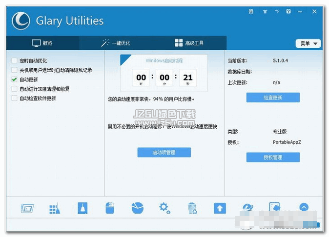329x237 pixels.
Task: Switch to the 一键优化 tab
Action: click(x=116, y=43)
